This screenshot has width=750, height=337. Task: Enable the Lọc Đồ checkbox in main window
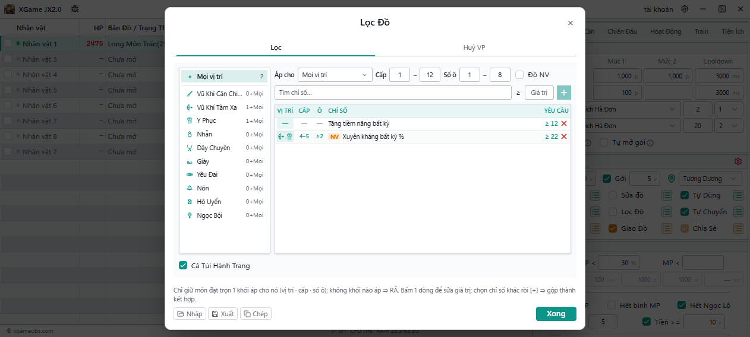[x=613, y=212]
